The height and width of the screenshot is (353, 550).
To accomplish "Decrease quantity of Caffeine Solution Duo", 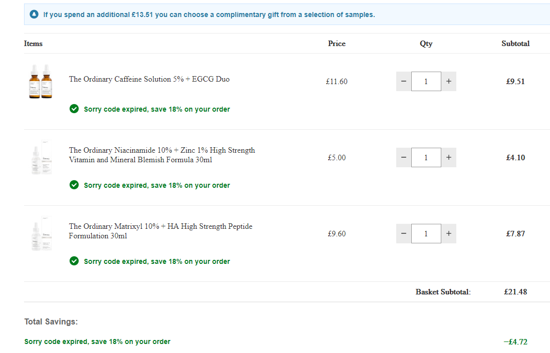I will [403, 81].
